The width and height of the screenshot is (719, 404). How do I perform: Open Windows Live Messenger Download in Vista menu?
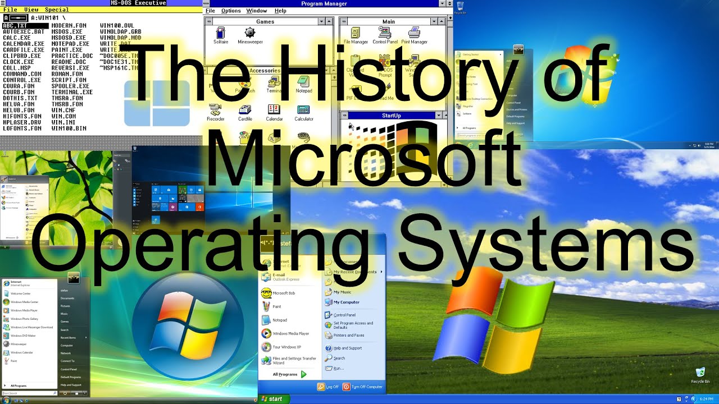click(28, 327)
